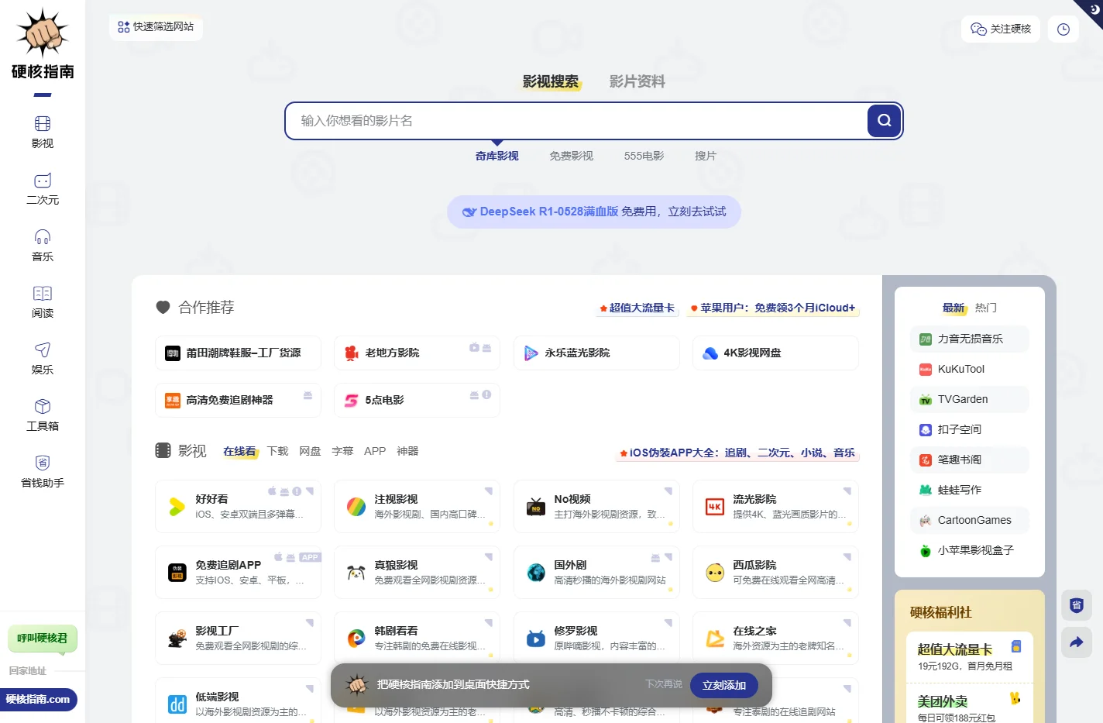1103x723 pixels.
Task: Select the 影视搜索 search tab
Action: (551, 81)
